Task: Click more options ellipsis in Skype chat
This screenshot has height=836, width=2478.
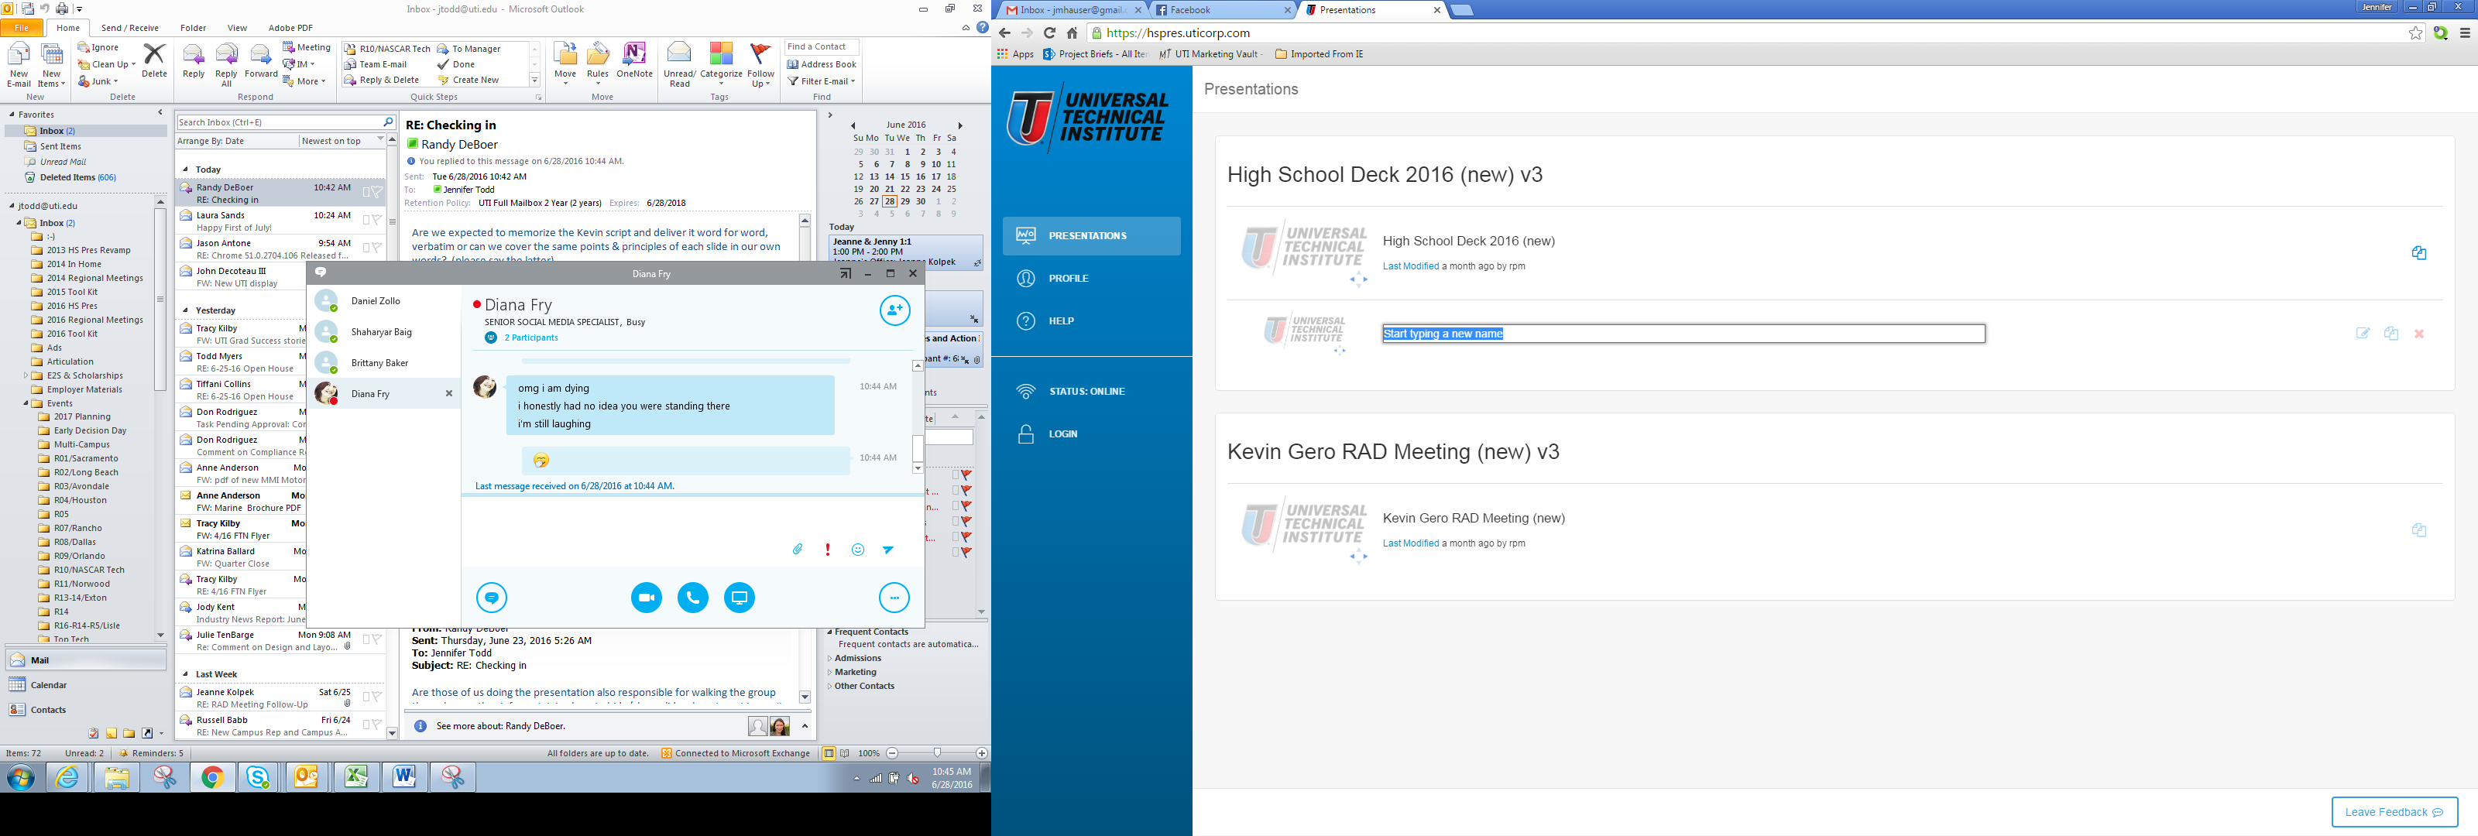Action: tap(894, 598)
